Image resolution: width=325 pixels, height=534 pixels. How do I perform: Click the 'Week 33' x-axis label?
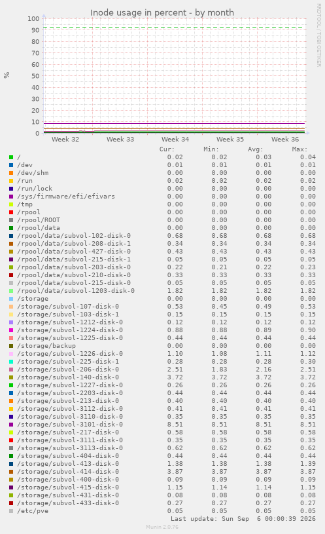[x=120, y=140]
